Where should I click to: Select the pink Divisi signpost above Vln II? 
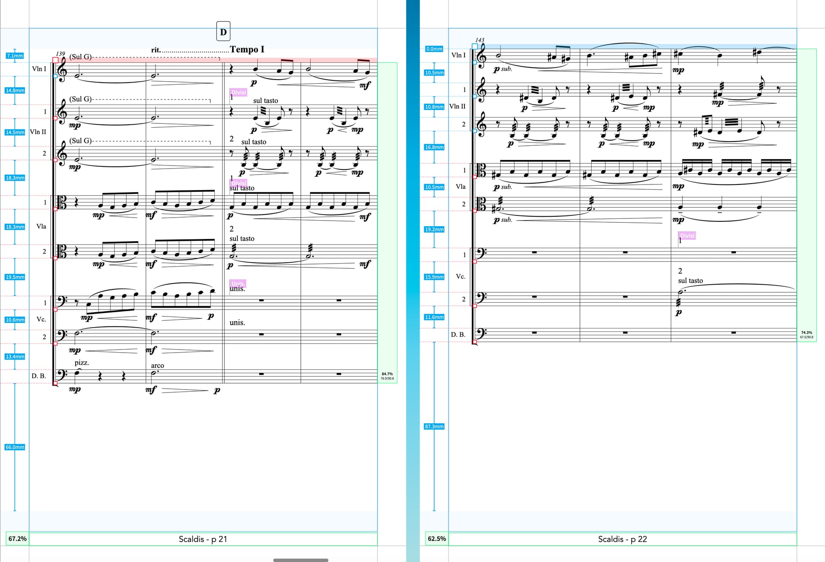click(x=238, y=92)
